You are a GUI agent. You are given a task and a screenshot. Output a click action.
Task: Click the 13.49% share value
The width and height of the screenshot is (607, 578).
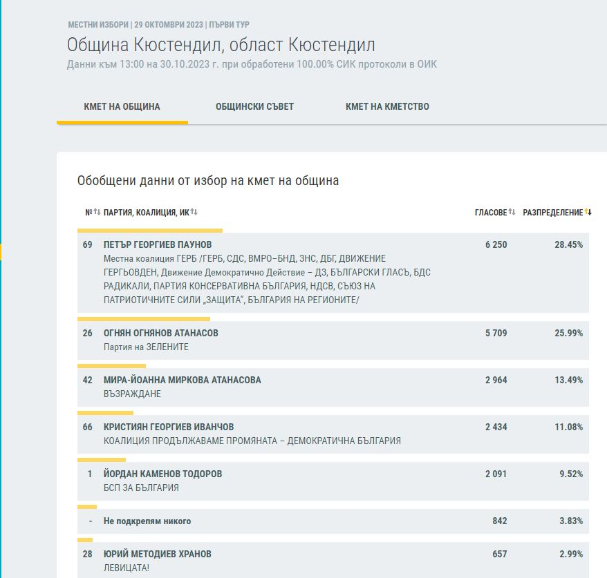pyautogui.click(x=568, y=380)
